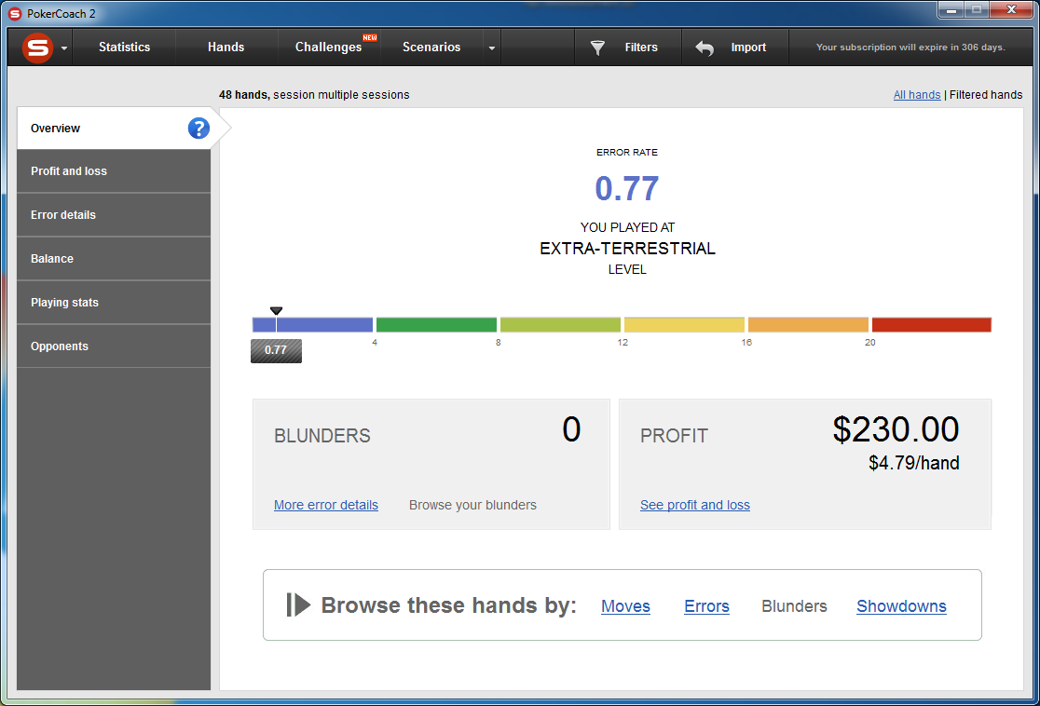Click the Import back-arrow icon
The image size is (1040, 706).
[x=705, y=48]
